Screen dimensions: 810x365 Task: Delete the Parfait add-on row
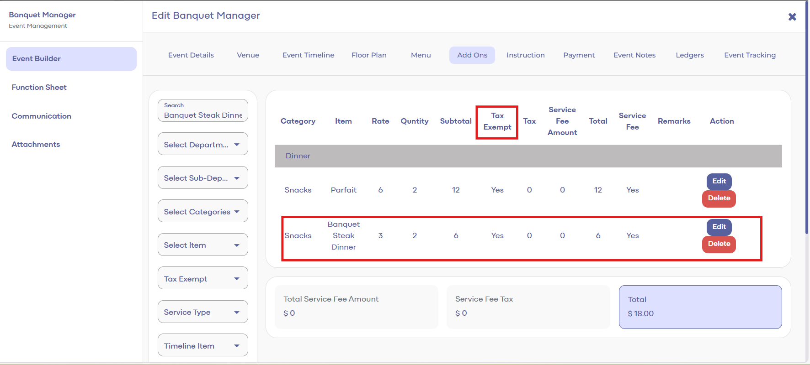click(719, 198)
